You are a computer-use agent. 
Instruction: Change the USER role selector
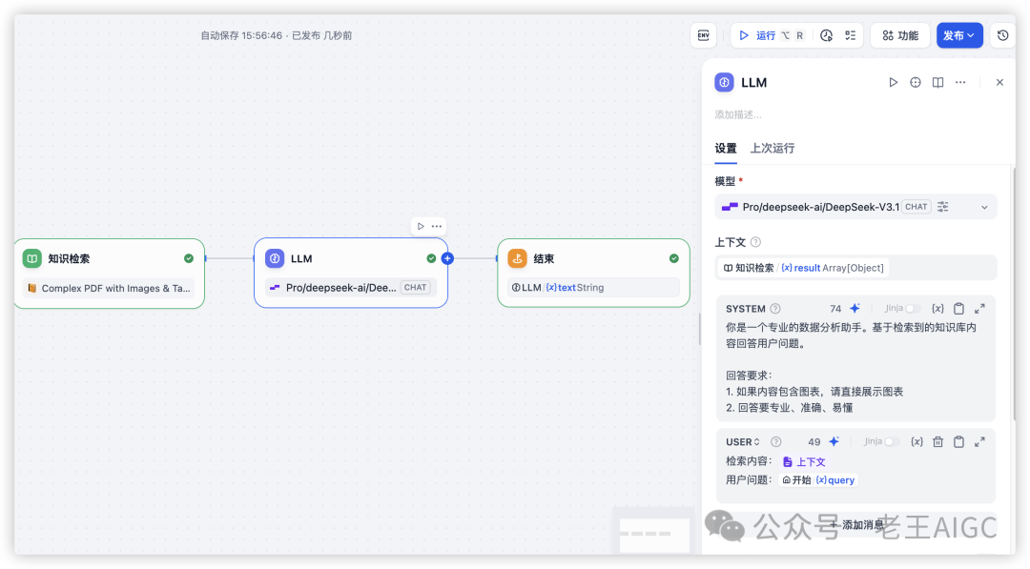click(743, 441)
